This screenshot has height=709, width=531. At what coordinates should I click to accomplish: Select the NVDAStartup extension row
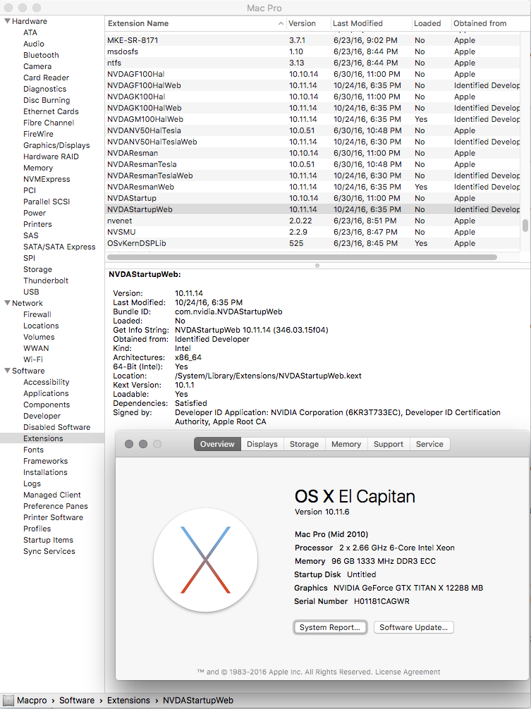click(312, 198)
